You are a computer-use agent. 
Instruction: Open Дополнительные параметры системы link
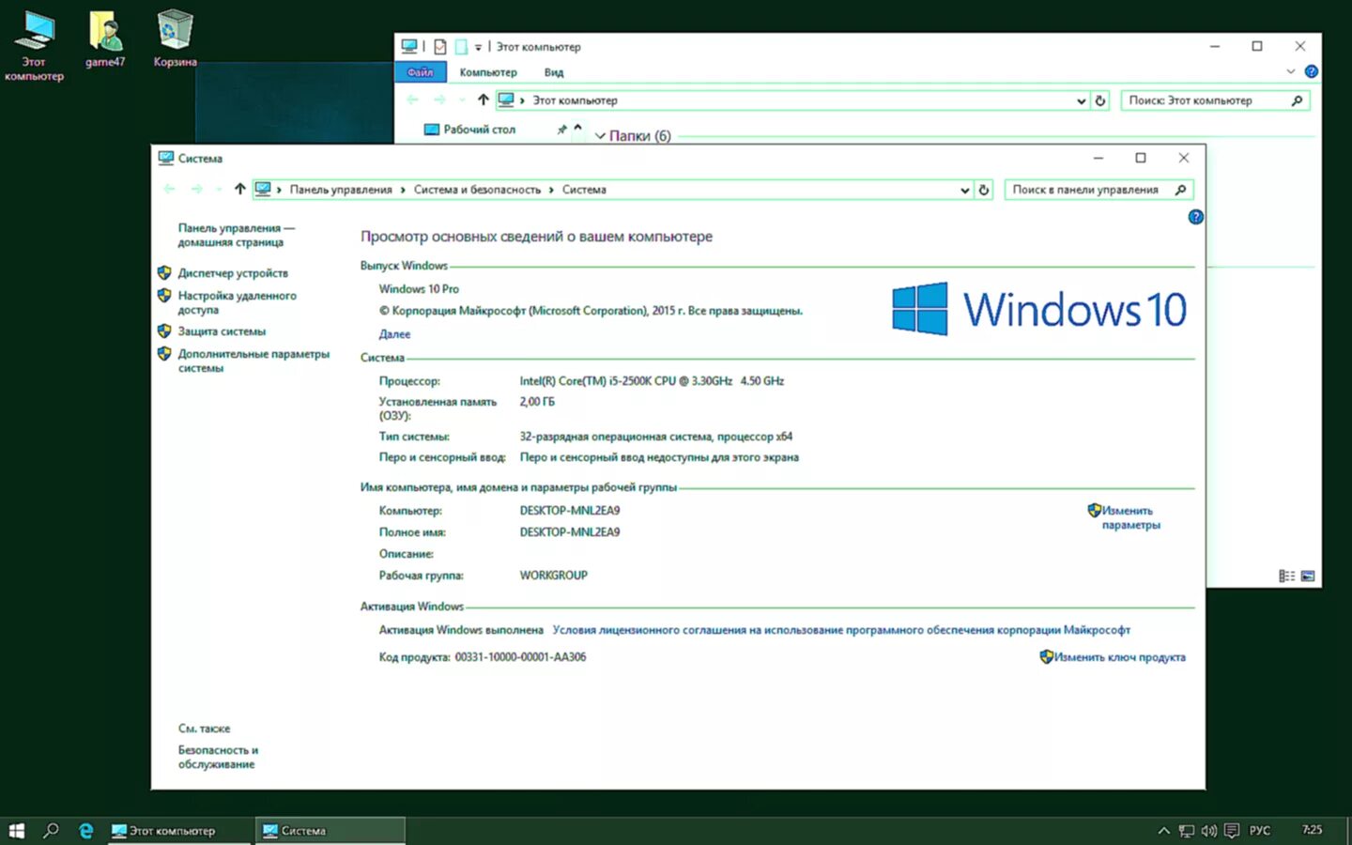click(253, 361)
